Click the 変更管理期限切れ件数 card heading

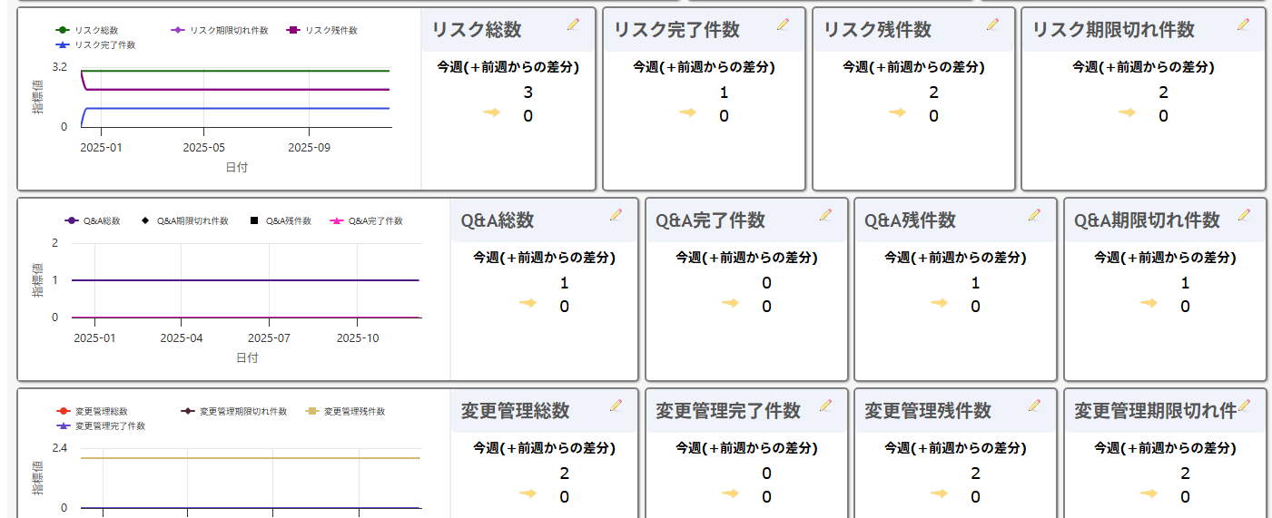coord(1153,411)
